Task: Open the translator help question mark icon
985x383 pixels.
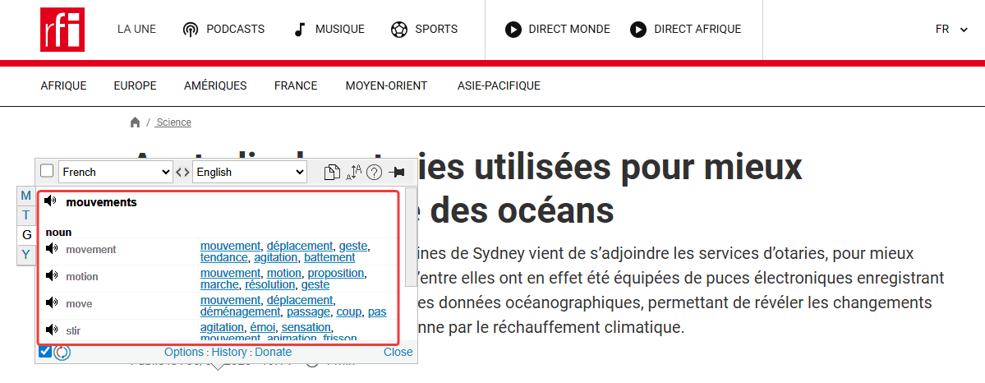Action: click(375, 172)
